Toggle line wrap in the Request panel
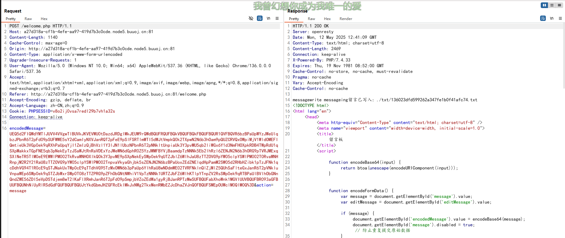This screenshot has height=238, width=565. [x=260, y=19]
